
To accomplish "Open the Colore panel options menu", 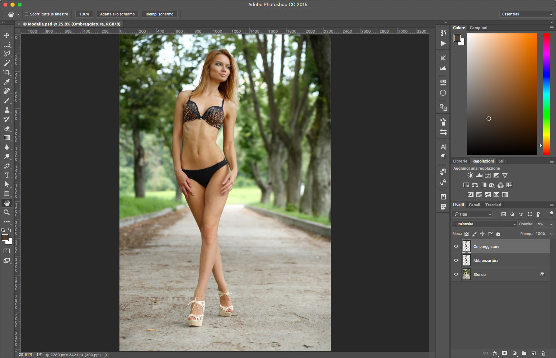I will (x=552, y=28).
